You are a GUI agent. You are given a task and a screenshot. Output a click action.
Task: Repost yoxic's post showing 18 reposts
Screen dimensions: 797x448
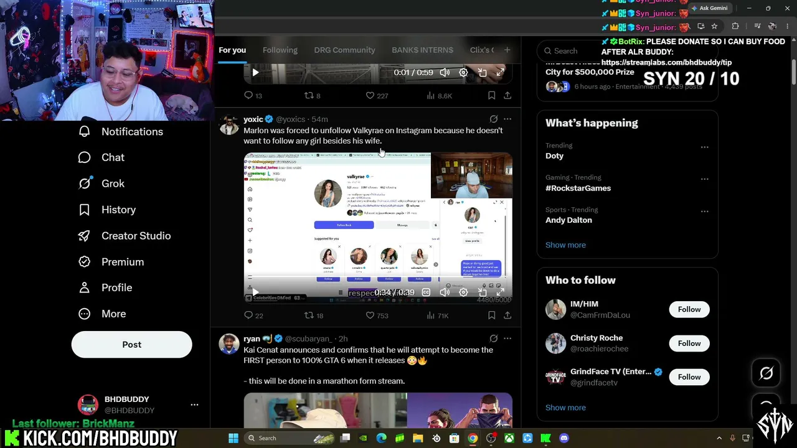click(313, 315)
